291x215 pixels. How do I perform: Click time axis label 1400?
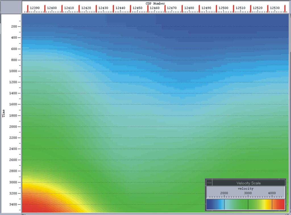[x=13, y=93]
